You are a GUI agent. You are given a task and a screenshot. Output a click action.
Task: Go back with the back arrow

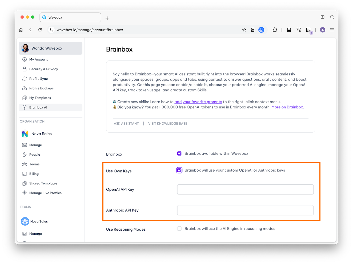click(30, 30)
